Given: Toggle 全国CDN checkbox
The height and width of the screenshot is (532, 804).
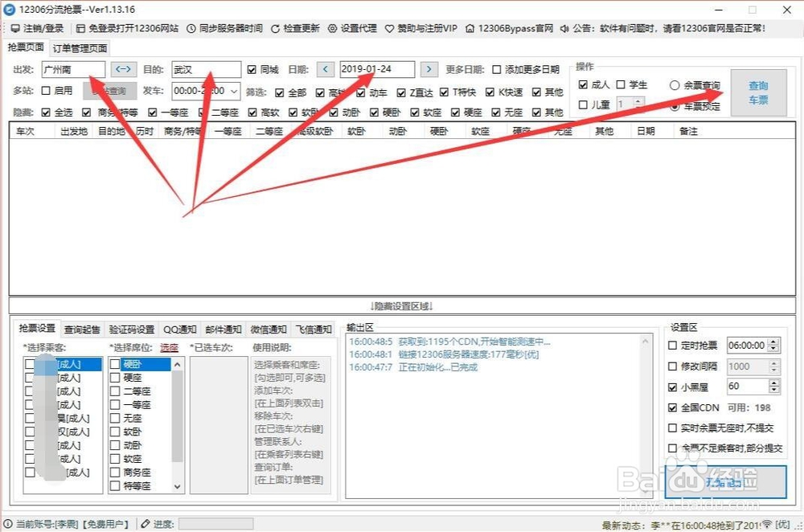Looking at the screenshot, I should (x=672, y=407).
